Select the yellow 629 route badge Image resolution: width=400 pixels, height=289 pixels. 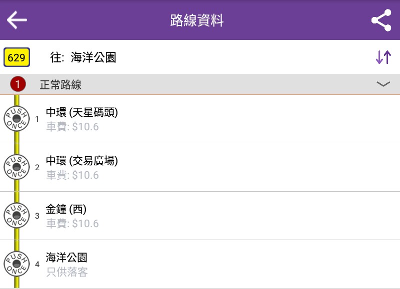point(16,57)
